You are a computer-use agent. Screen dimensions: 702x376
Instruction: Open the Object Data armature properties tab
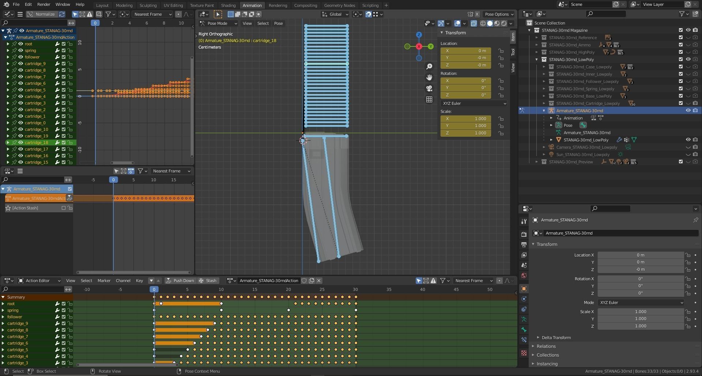pyautogui.click(x=524, y=319)
